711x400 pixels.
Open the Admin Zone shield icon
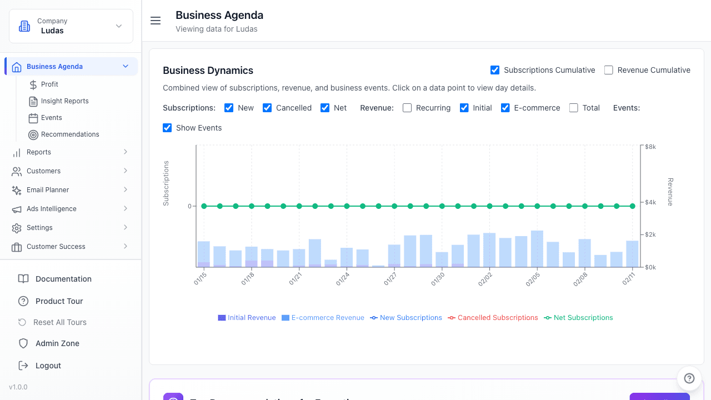click(23, 343)
